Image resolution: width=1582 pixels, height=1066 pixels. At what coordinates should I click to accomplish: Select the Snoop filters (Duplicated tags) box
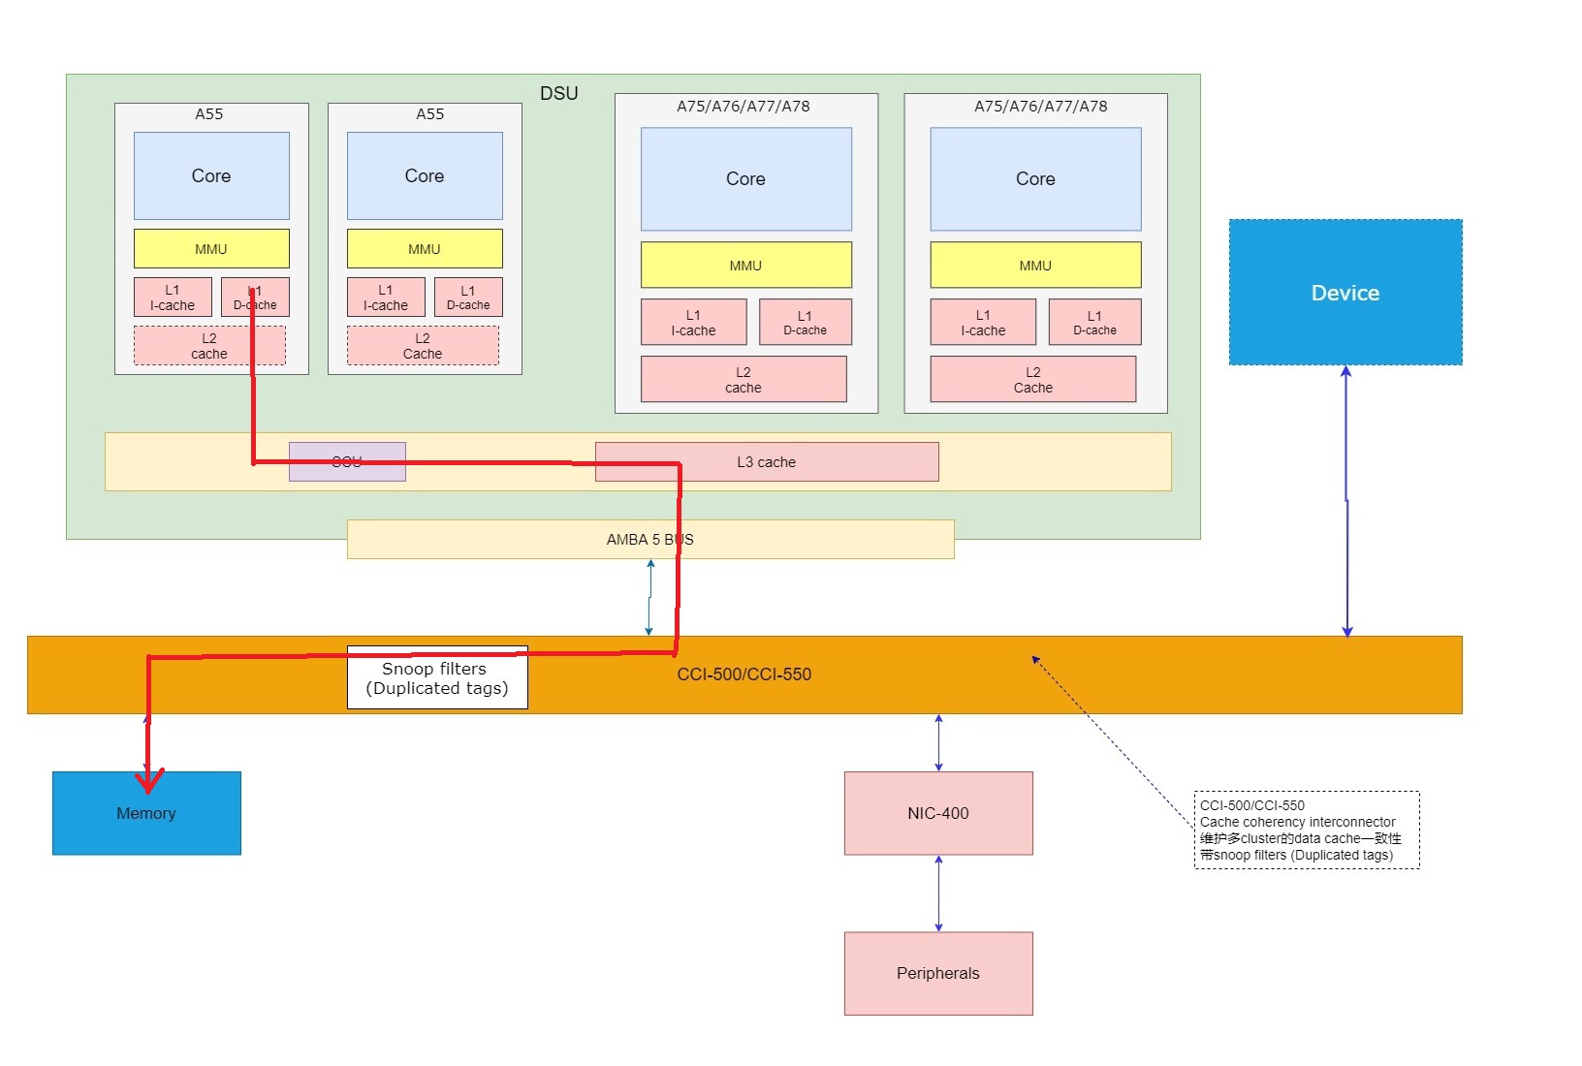[437, 677]
